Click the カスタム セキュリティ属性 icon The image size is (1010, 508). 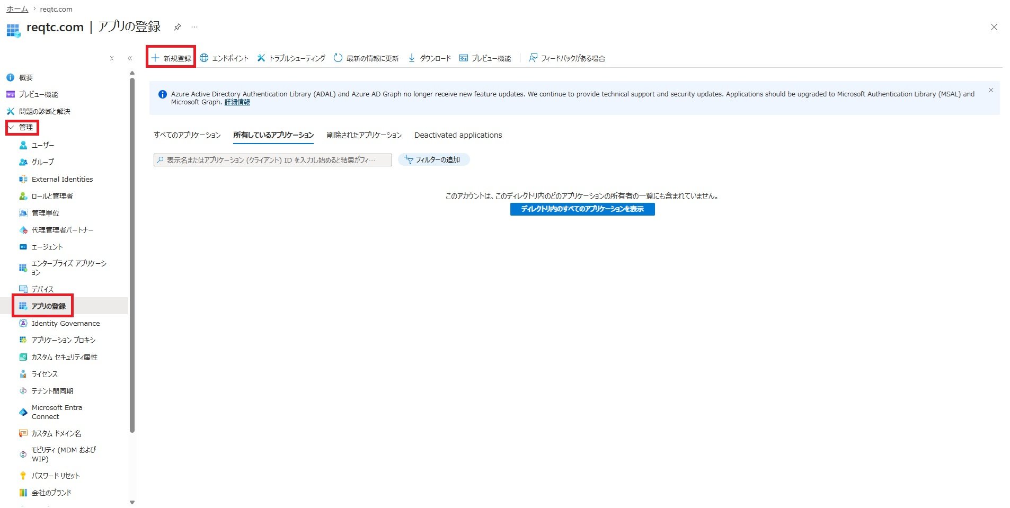click(x=23, y=357)
